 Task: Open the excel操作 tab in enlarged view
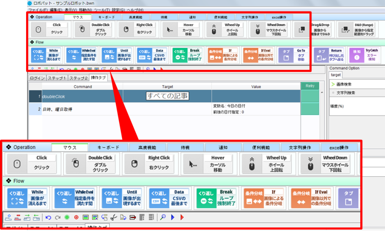(339, 147)
